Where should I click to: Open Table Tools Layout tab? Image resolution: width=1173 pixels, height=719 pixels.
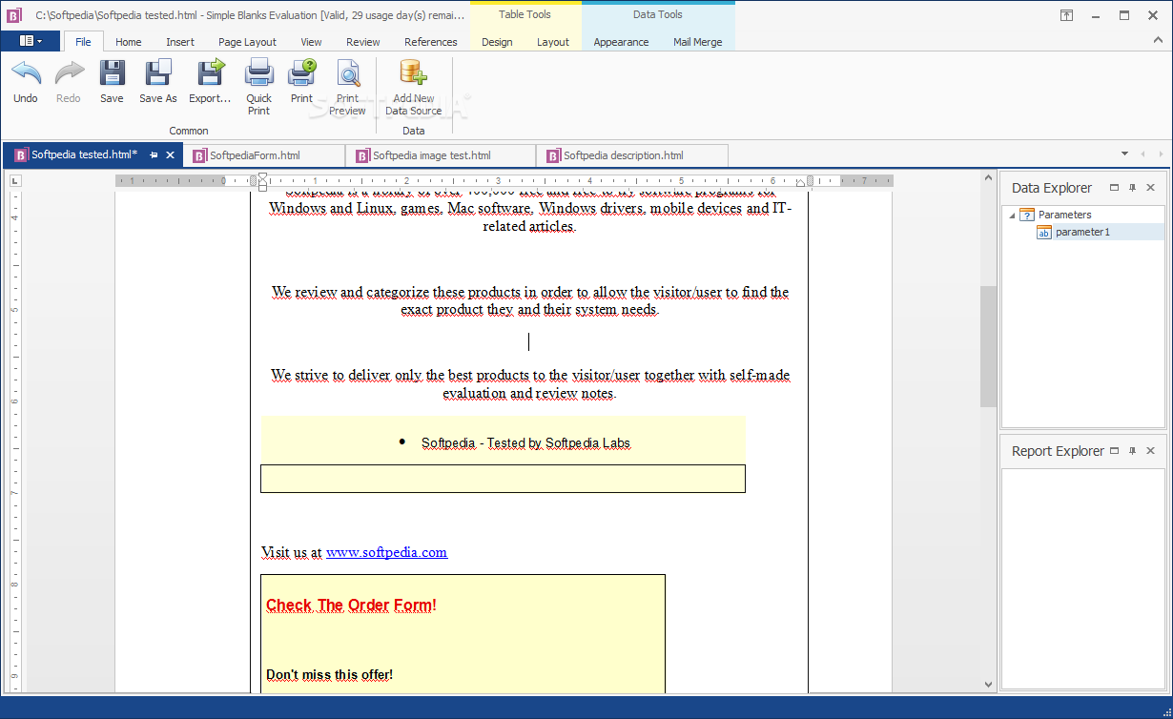[552, 42]
